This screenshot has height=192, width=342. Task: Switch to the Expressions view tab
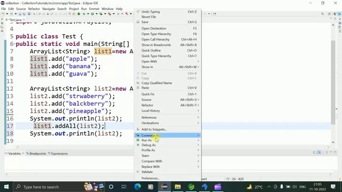click(x=58, y=154)
